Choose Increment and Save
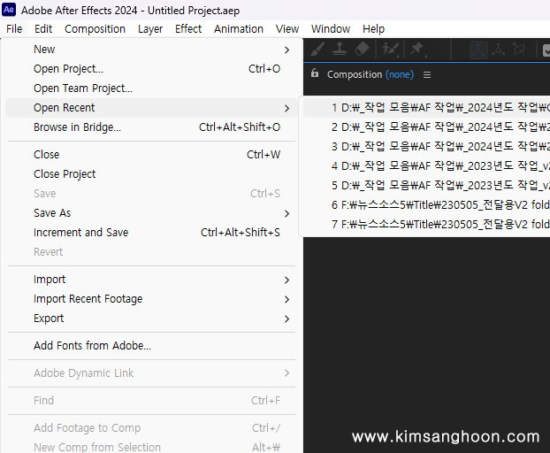This screenshot has height=453, width=550. [151, 233]
